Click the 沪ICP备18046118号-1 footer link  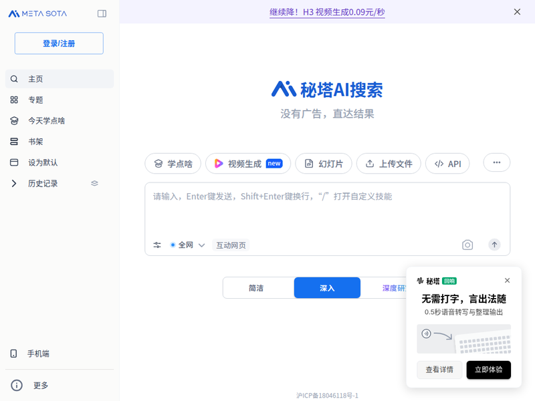click(327, 395)
